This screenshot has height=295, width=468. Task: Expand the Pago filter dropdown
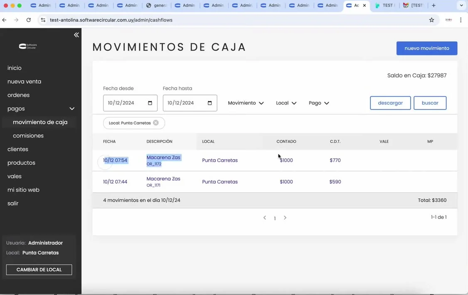[319, 103]
